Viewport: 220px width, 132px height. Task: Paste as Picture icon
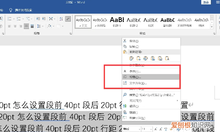[x=160, y=58]
